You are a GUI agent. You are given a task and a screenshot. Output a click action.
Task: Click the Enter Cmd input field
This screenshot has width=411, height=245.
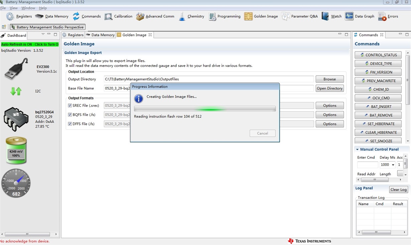click(368, 165)
